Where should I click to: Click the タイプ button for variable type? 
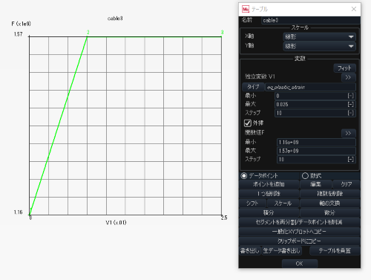253,87
